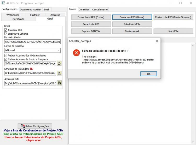Switch to the Documento Auxiliar tab
Viewport: 196px width, 145px height.
30,9
